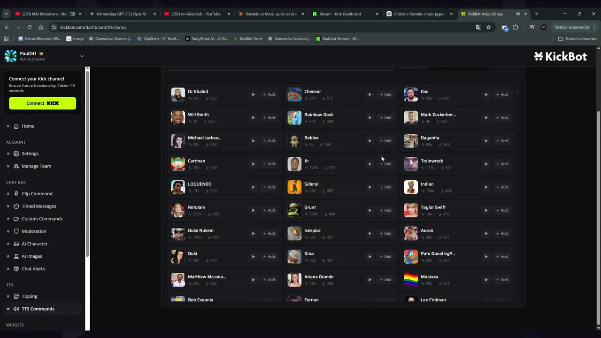Click the Mostaza rainbow flag thumbnail

tap(411, 280)
